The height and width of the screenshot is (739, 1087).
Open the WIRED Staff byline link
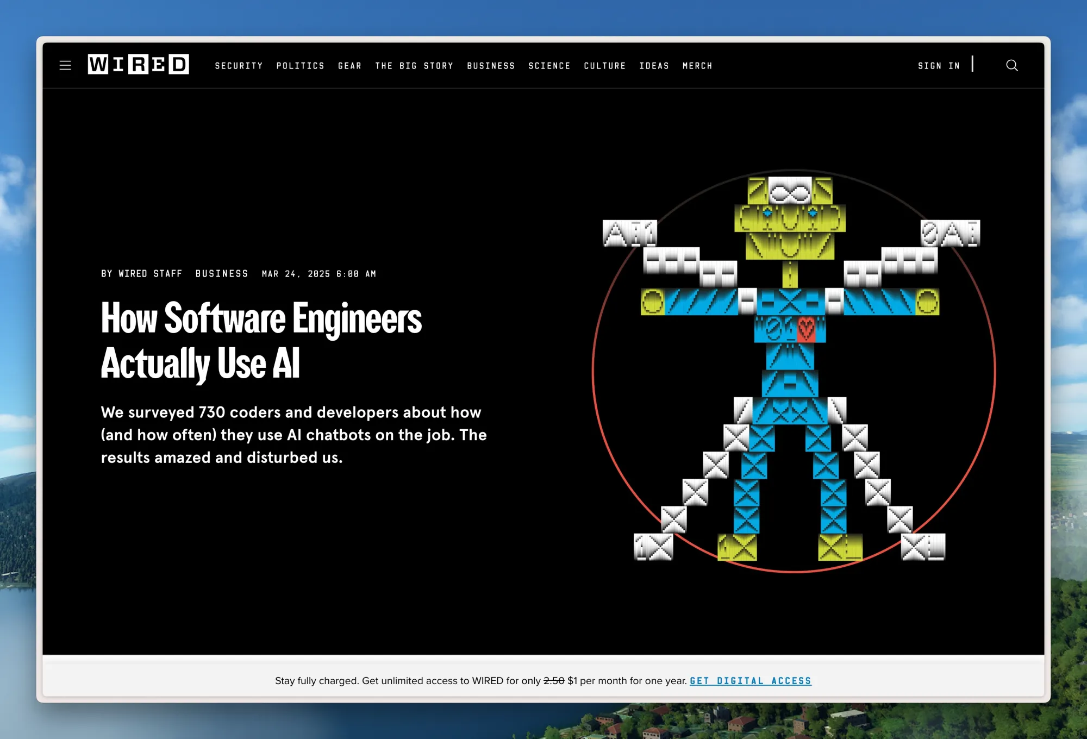[150, 274]
